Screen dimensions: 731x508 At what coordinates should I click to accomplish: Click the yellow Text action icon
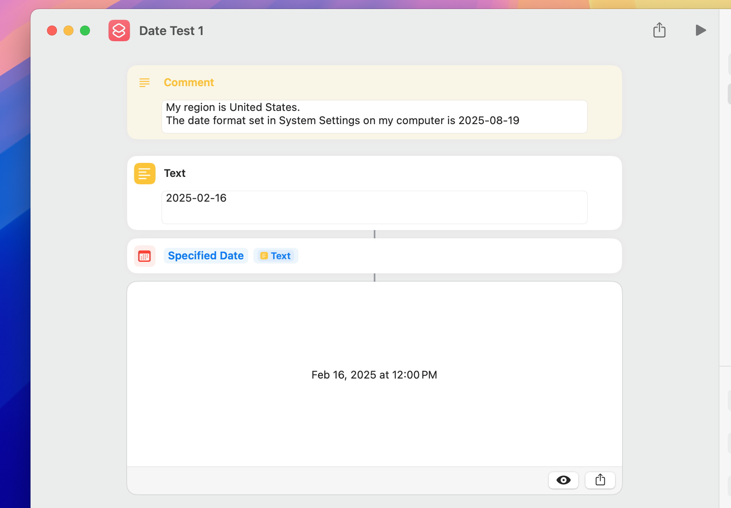tap(145, 174)
